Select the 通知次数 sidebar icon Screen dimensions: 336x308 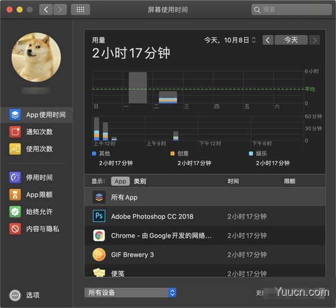click(x=15, y=132)
